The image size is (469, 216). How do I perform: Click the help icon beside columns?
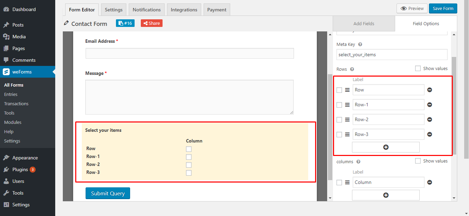(358, 161)
